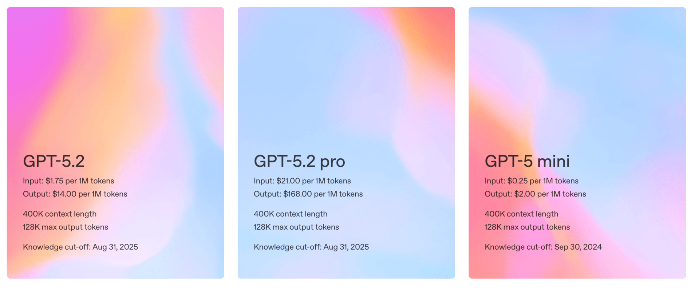Select GPT-5 mini output price $2.00 line

[x=535, y=194]
